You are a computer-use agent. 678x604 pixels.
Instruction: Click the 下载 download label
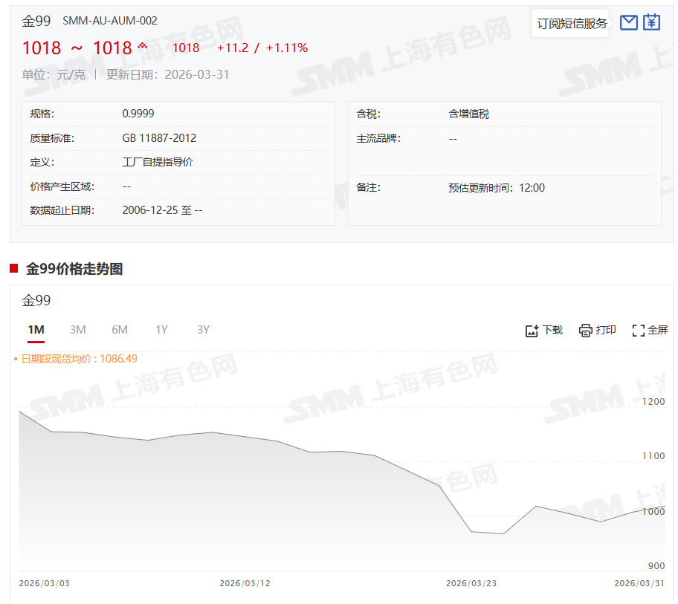coord(552,331)
